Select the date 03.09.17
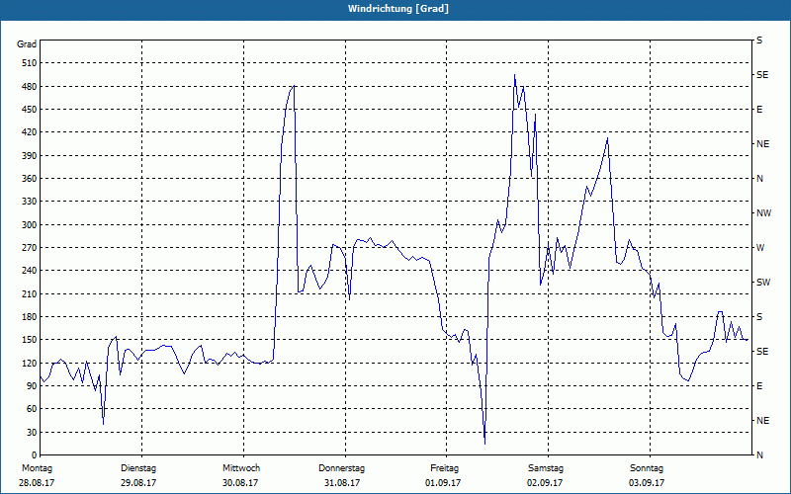Screen dimensions: 791x494 point(647,483)
